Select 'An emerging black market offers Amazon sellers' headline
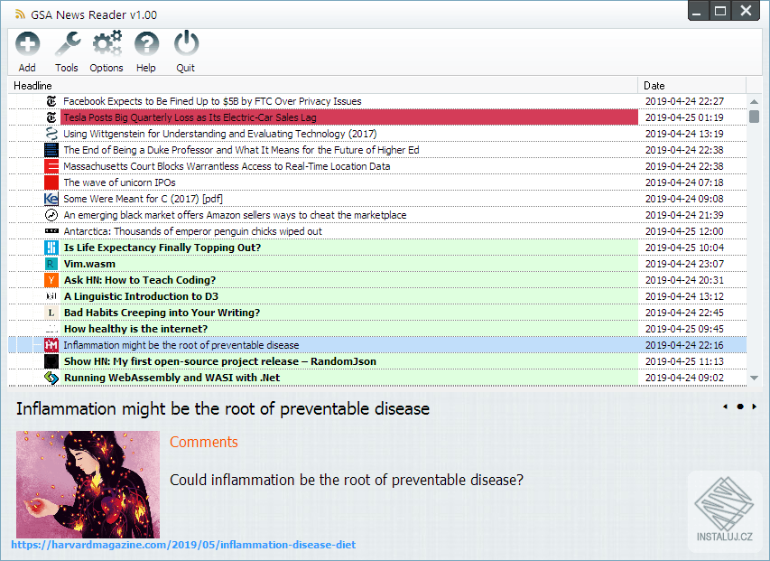This screenshot has width=770, height=561. coord(235,215)
